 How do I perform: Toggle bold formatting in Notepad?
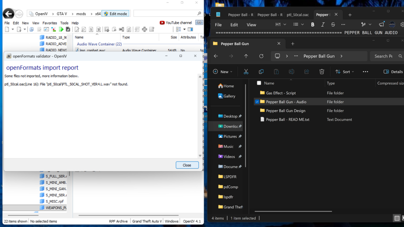(313, 25)
